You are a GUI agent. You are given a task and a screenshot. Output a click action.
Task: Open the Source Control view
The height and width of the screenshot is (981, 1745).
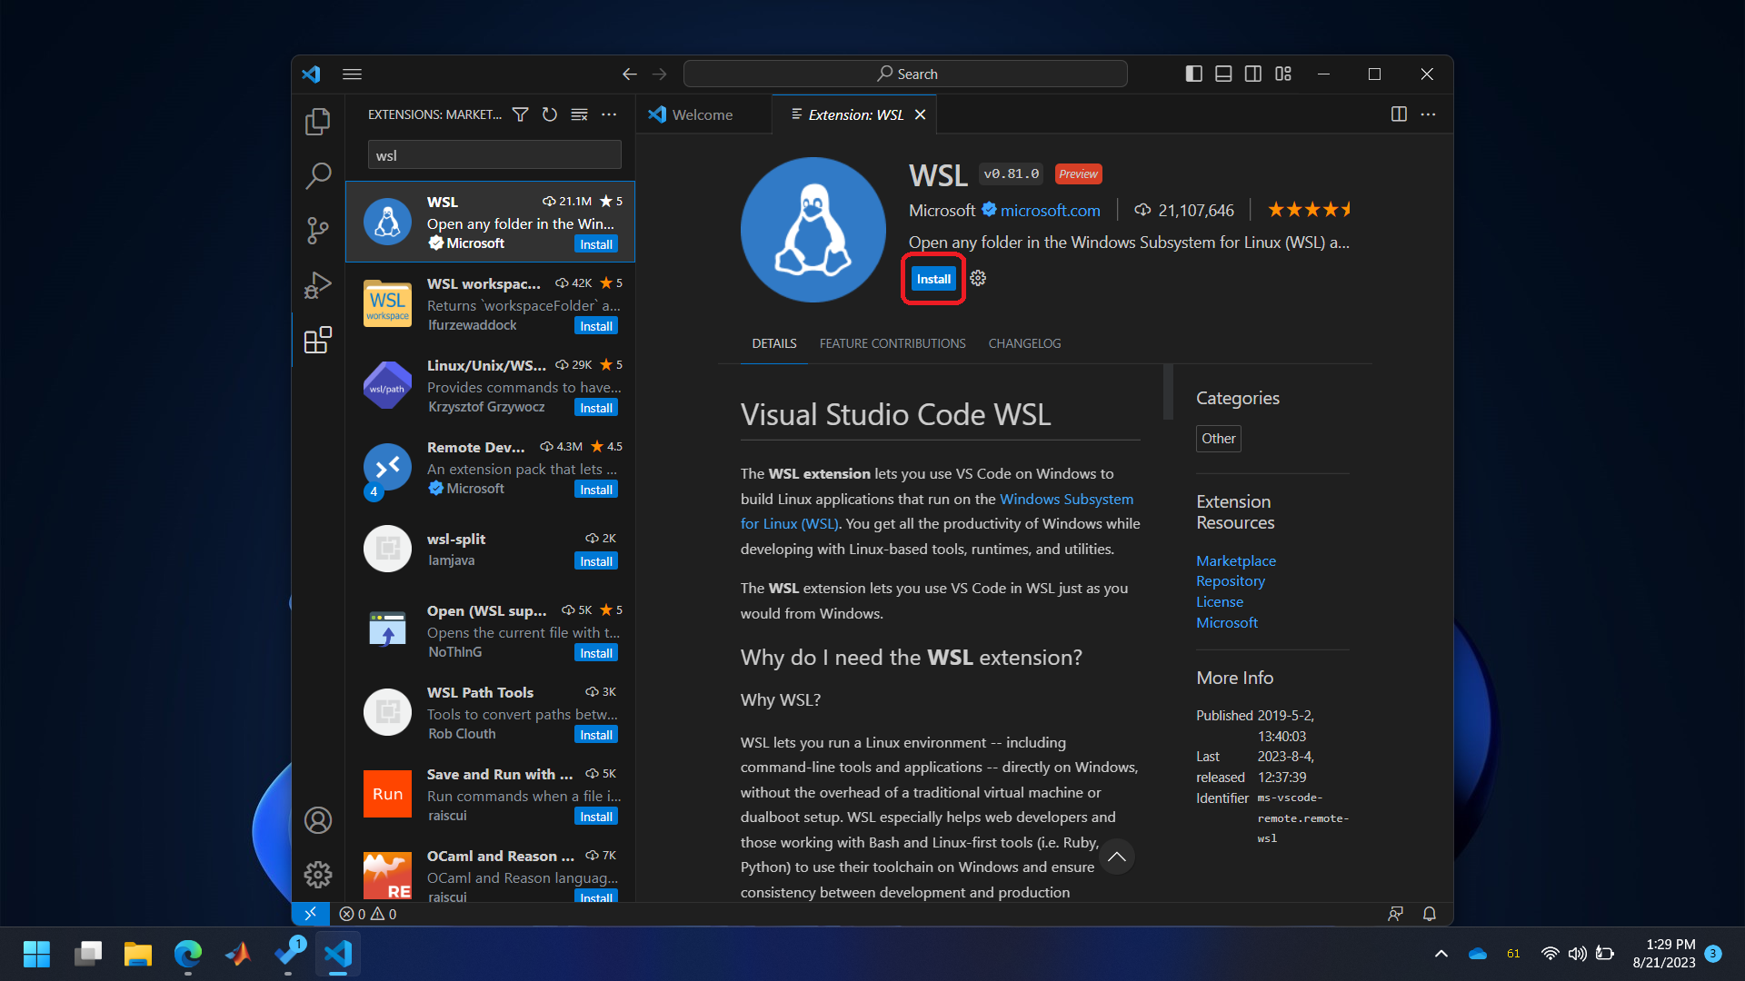[317, 230]
